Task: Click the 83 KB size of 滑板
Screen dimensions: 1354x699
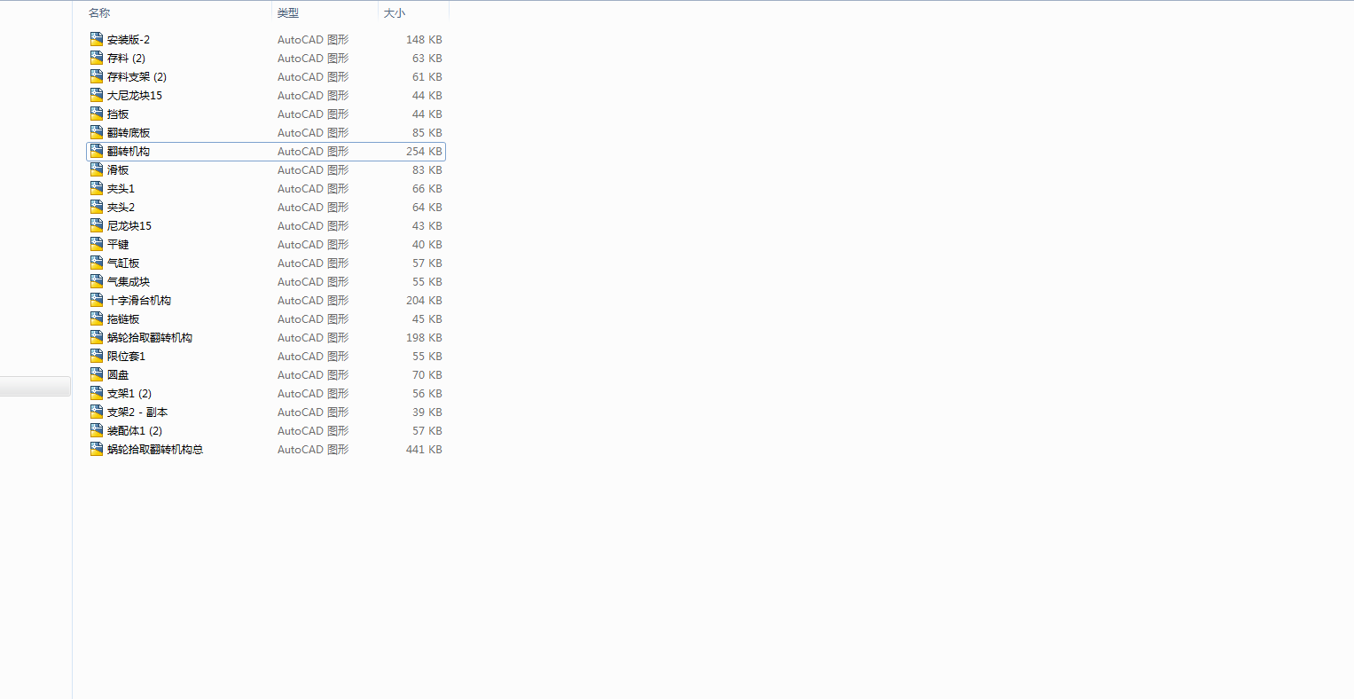Action: (427, 170)
